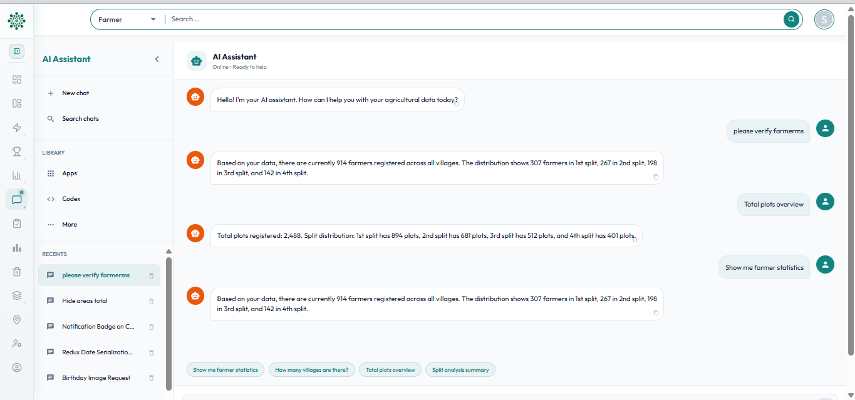Collapse the AI Assistant side panel chevron
The height and width of the screenshot is (400, 855).
pyautogui.click(x=157, y=59)
